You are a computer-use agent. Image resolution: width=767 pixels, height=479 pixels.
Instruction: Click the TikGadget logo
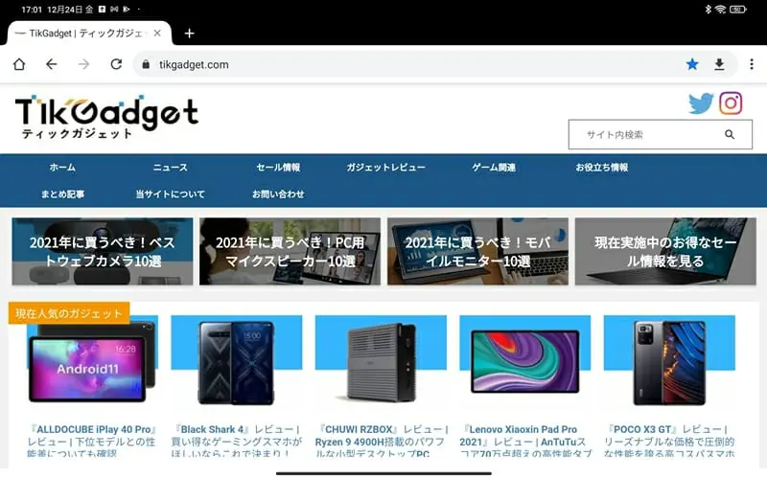click(x=105, y=117)
